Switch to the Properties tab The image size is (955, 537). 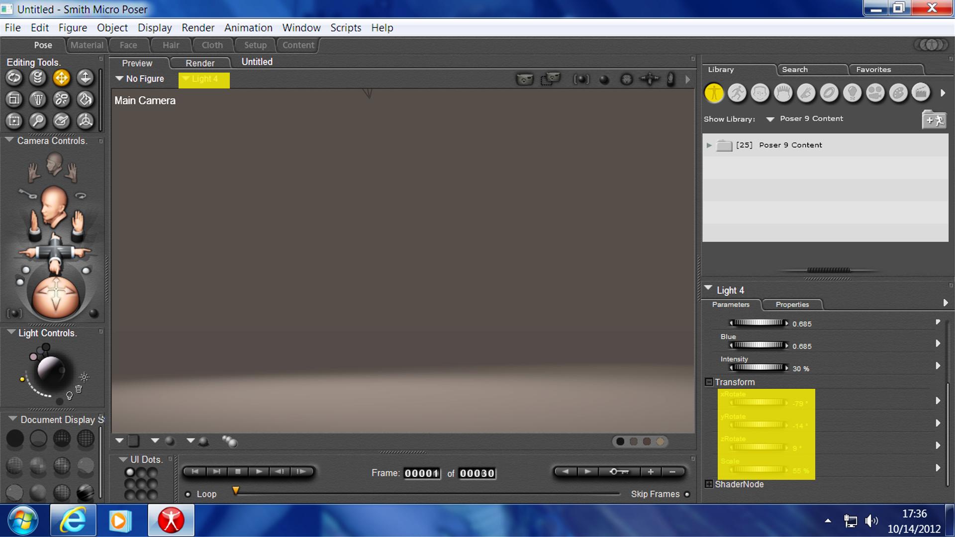point(792,304)
